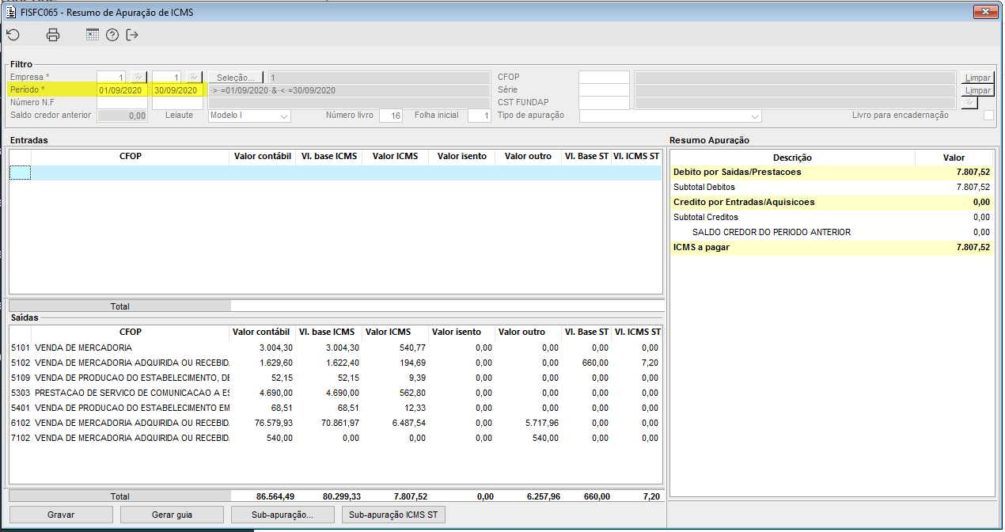The height and width of the screenshot is (532, 1005).
Task: Open help via question mark icon
Action: (112, 35)
